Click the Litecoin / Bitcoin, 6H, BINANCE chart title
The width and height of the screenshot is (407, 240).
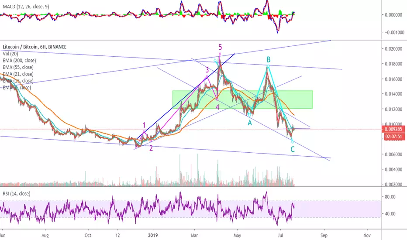34,47
